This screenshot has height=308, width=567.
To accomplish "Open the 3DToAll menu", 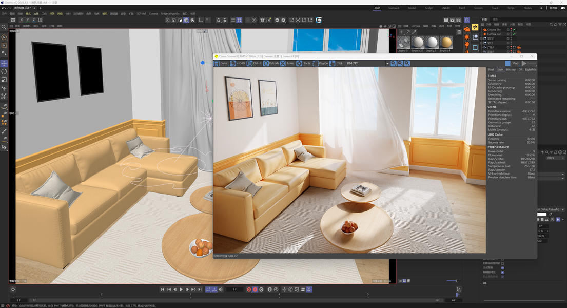I will [141, 14].
